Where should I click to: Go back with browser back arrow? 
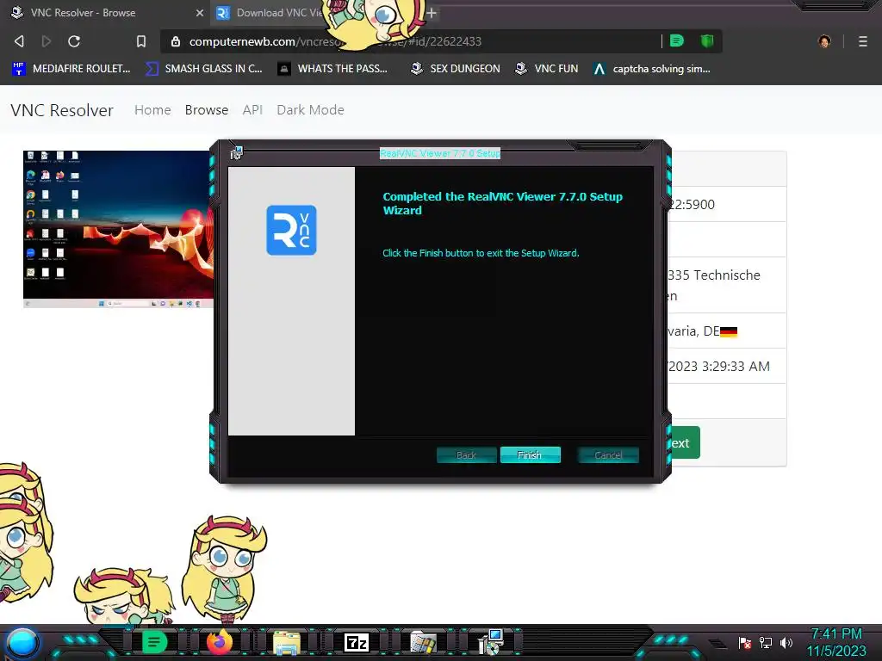(x=19, y=41)
